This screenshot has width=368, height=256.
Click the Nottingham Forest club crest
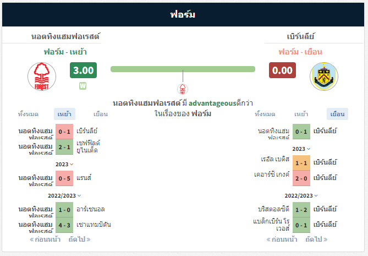(42, 77)
